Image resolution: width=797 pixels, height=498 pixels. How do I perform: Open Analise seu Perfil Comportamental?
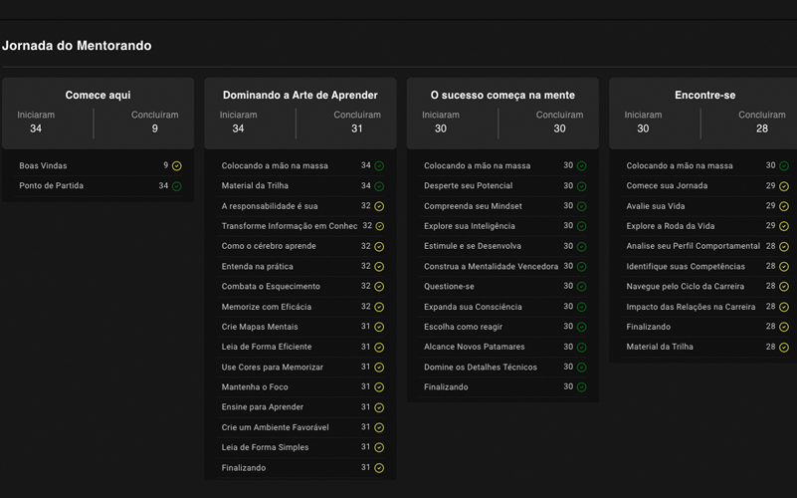pyautogui.click(x=693, y=246)
